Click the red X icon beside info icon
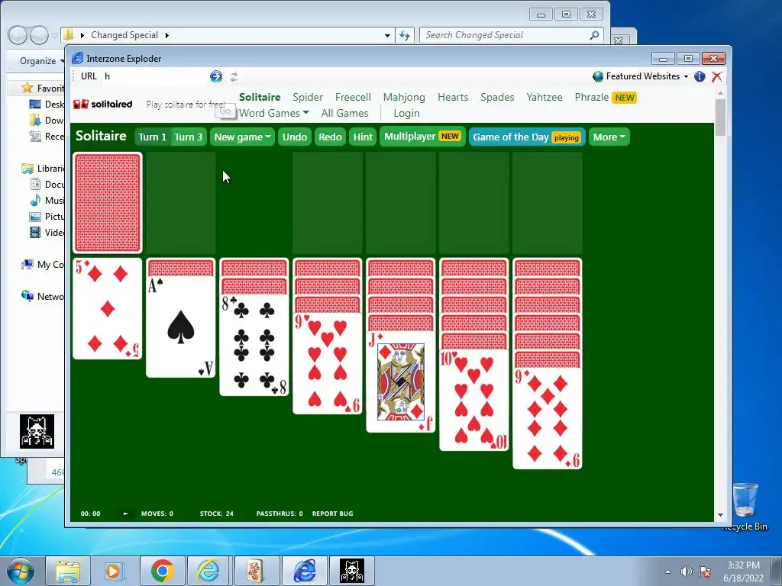The width and height of the screenshot is (782, 586). 716,76
